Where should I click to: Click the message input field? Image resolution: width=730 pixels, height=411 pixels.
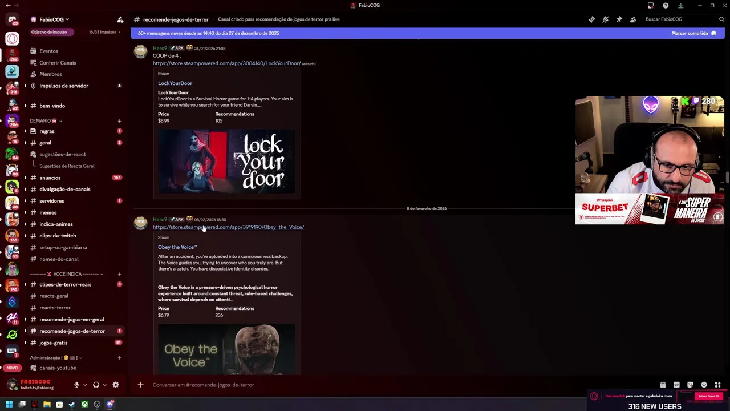(x=399, y=385)
